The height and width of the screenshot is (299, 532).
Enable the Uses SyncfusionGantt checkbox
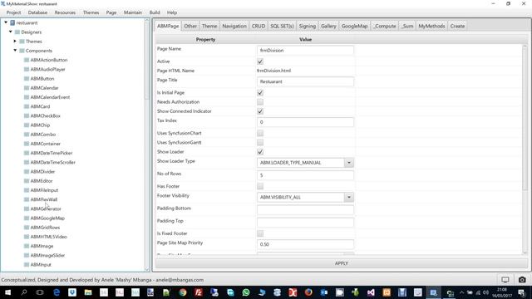point(260,143)
